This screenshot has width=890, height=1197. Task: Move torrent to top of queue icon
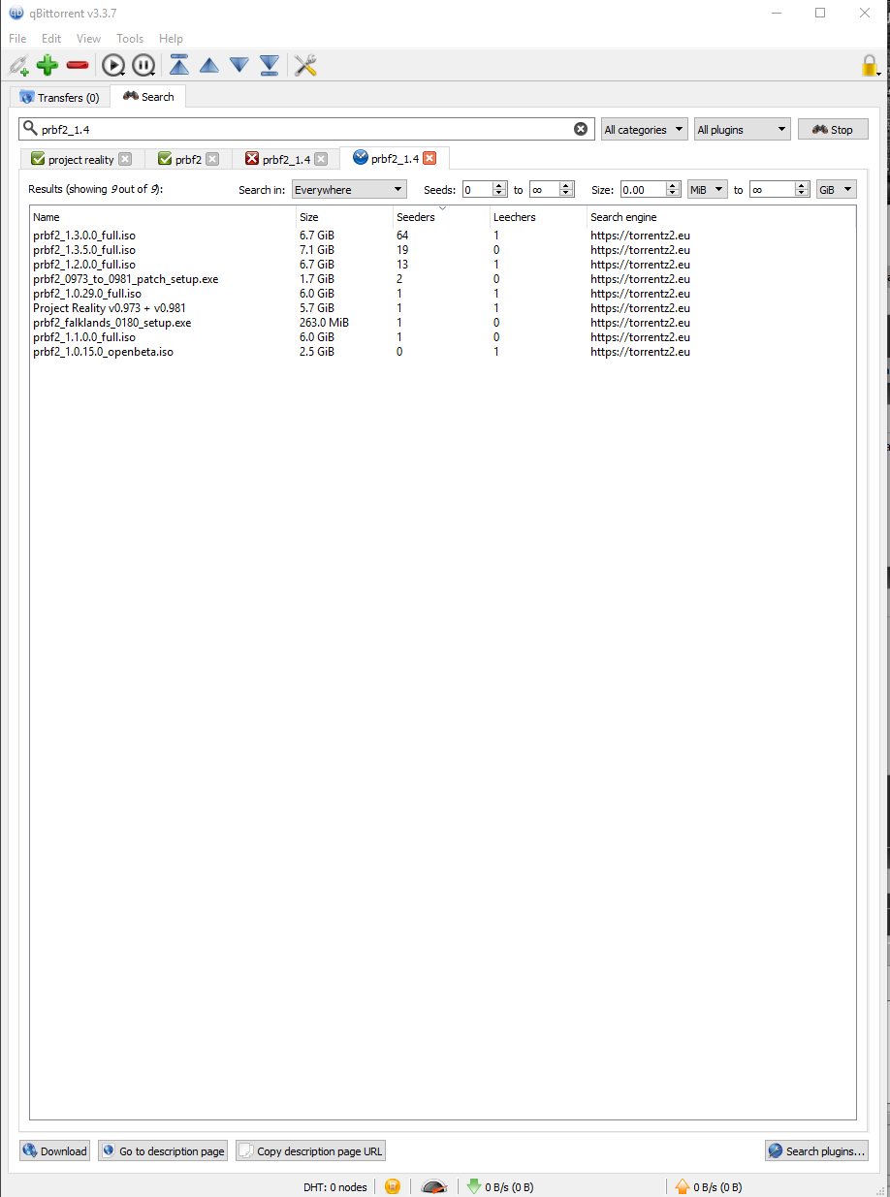179,66
